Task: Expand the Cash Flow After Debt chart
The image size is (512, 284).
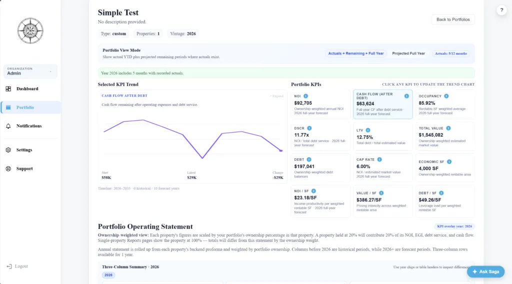Action: coord(276,96)
